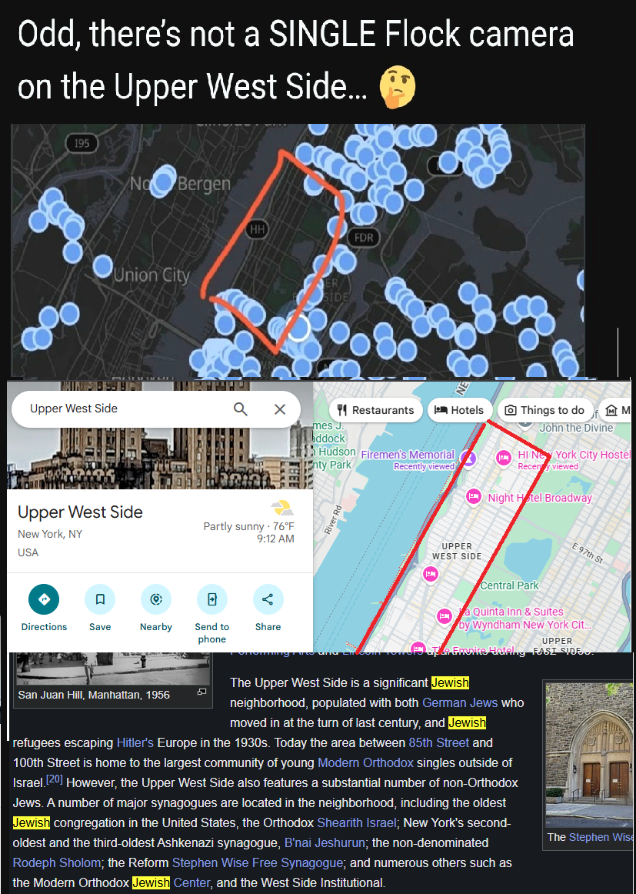
Task: Send Upper West Side to phone
Action: pos(212,614)
